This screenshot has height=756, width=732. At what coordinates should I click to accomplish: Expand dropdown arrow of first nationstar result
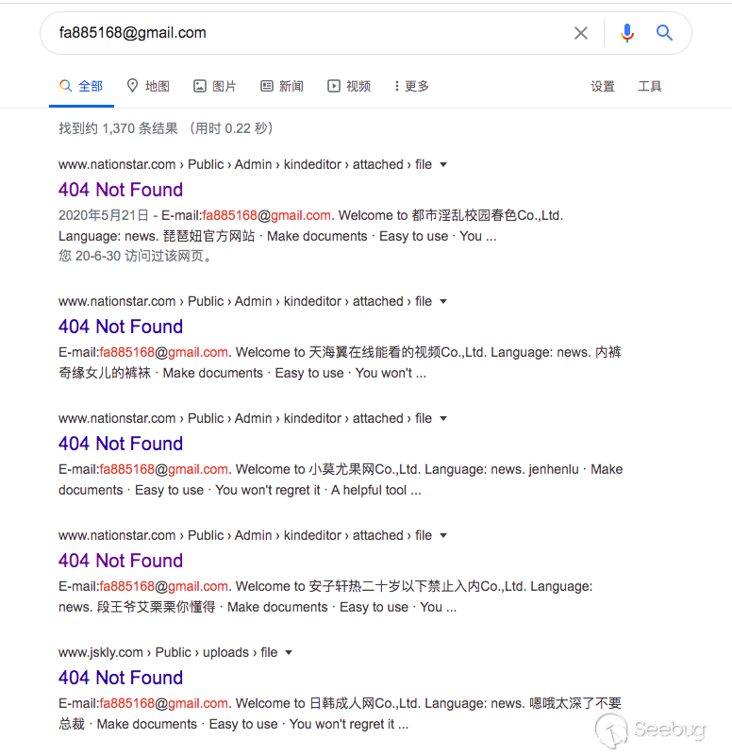(x=443, y=165)
